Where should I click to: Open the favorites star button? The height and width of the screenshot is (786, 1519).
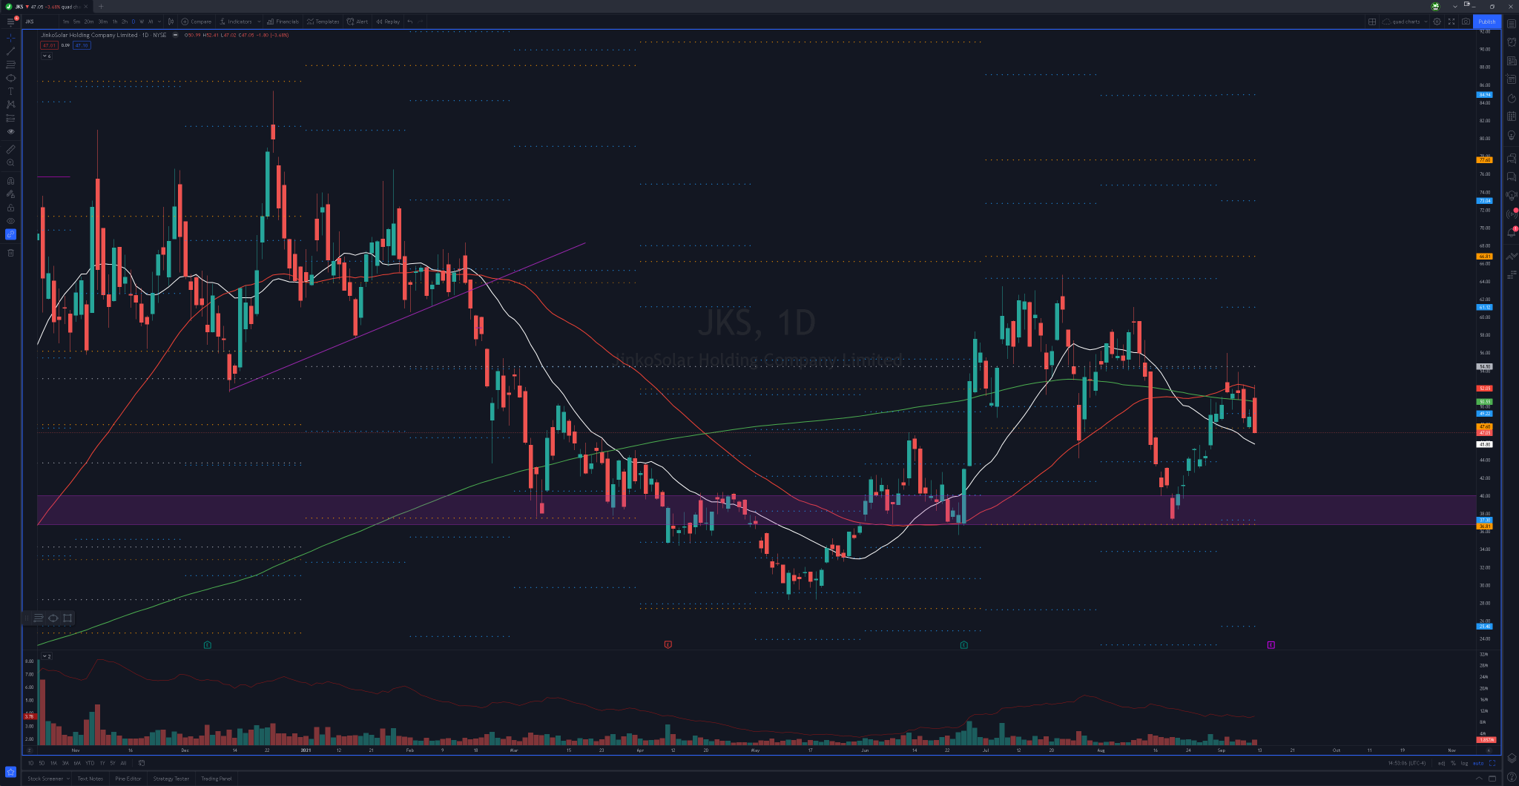click(x=10, y=772)
